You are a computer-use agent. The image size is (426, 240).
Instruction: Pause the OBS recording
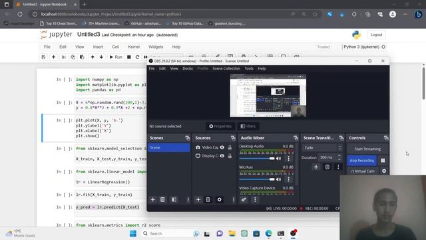383,161
